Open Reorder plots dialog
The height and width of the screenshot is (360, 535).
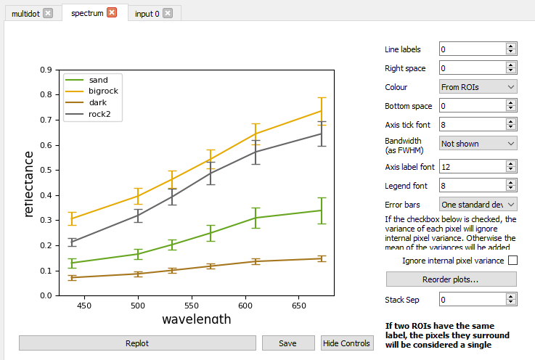tap(451, 279)
